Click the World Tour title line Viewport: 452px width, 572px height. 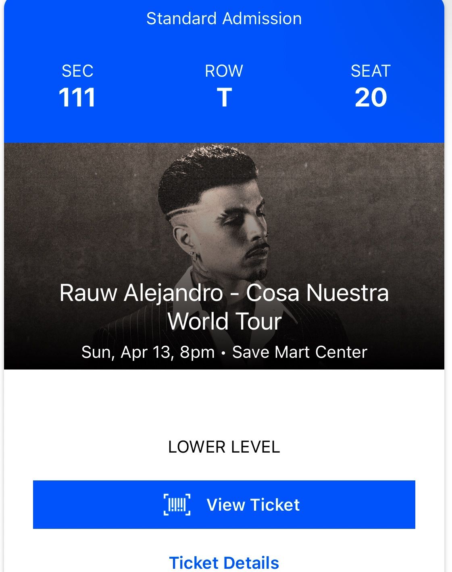(224, 321)
